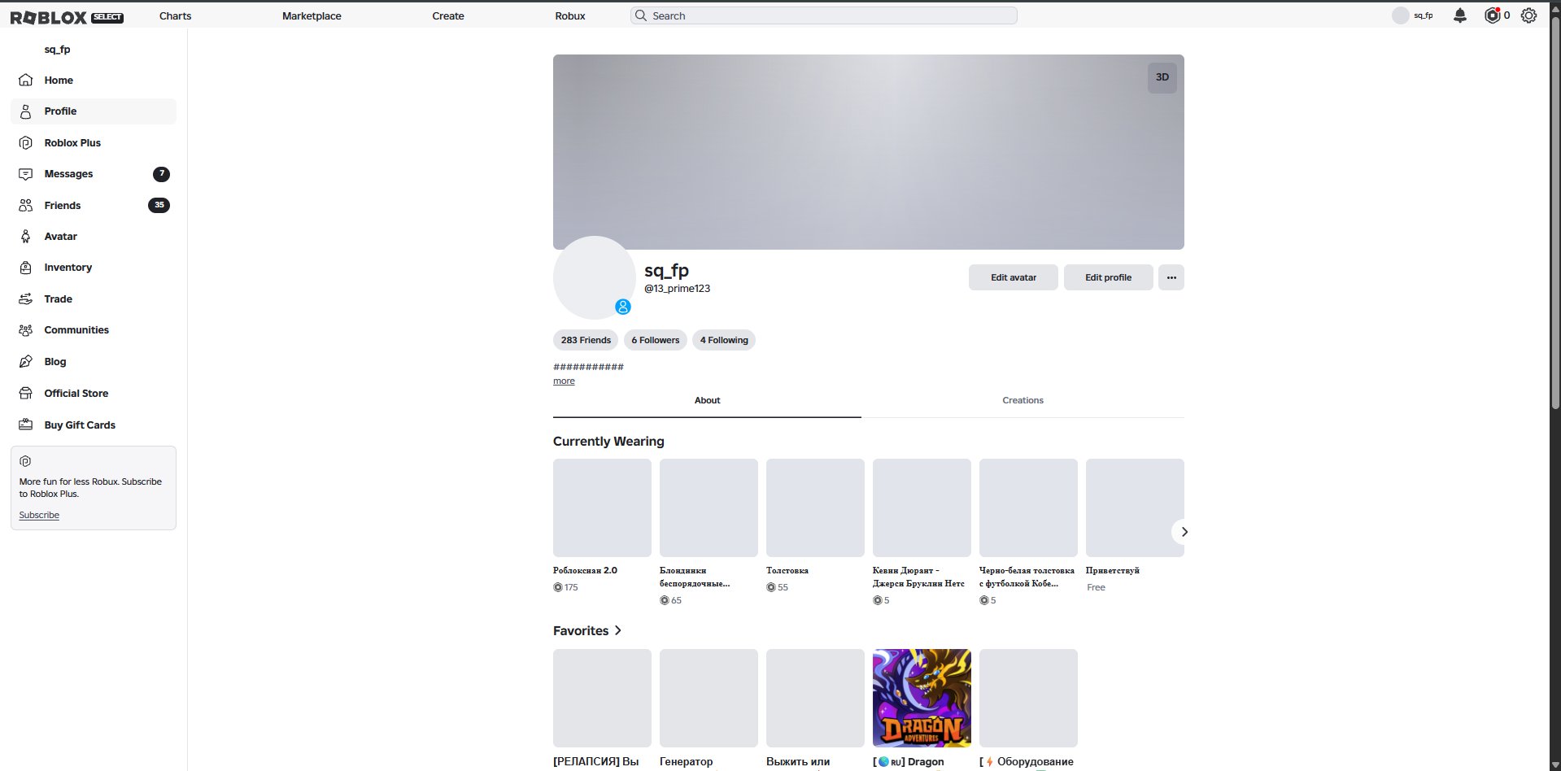Open the three-dot profile options menu
Viewport: 1561px width, 771px height.
pos(1171,277)
